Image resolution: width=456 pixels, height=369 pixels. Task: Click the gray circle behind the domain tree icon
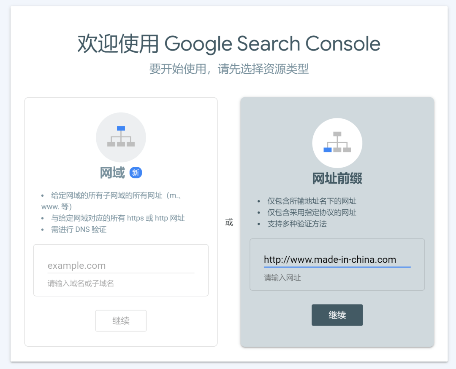point(121,137)
